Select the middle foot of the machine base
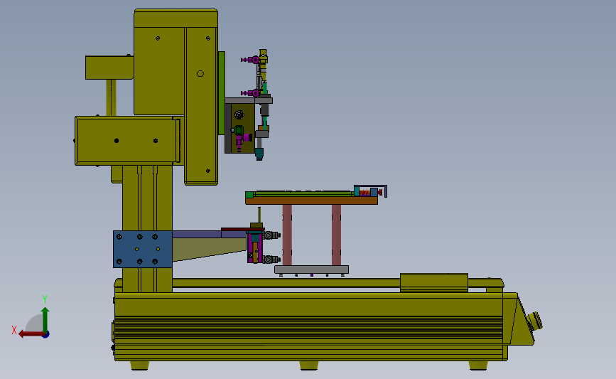This screenshot has height=379, width=616. coord(309,365)
